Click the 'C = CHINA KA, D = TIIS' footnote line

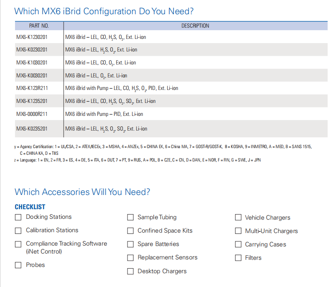39,154
